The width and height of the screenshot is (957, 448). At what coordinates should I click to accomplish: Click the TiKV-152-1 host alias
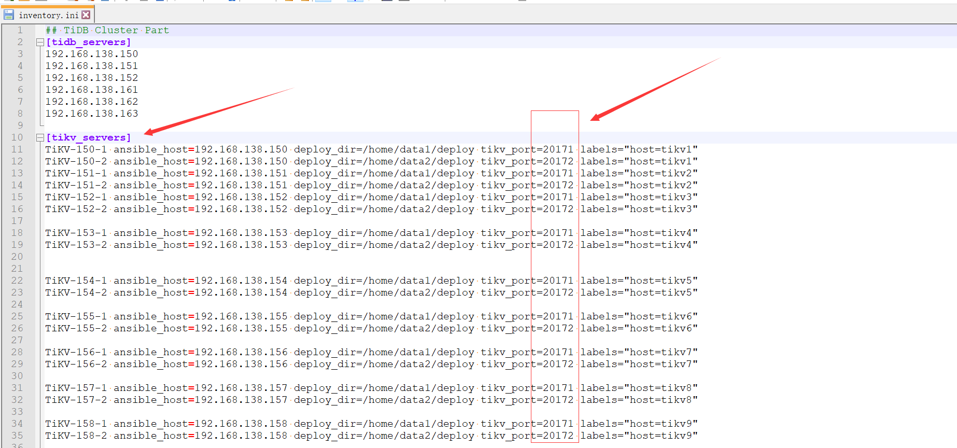76,197
